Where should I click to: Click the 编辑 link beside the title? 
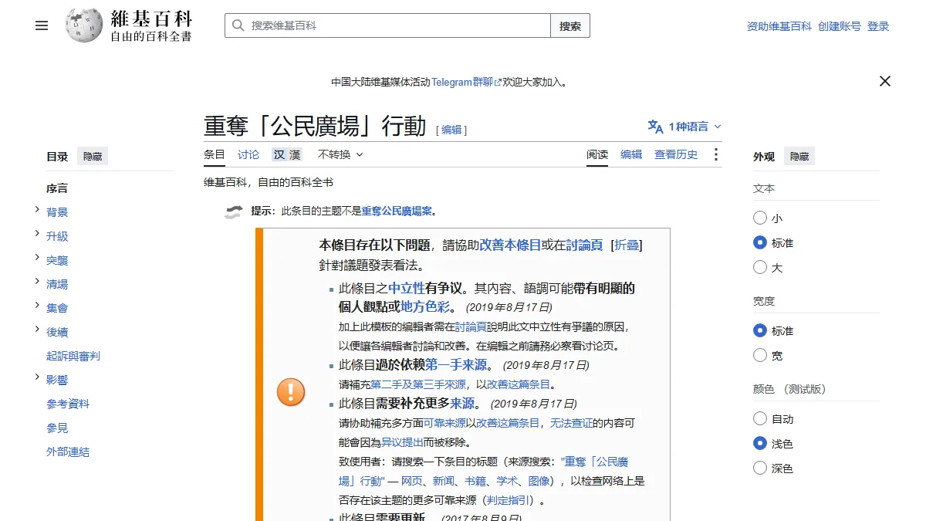coord(451,130)
